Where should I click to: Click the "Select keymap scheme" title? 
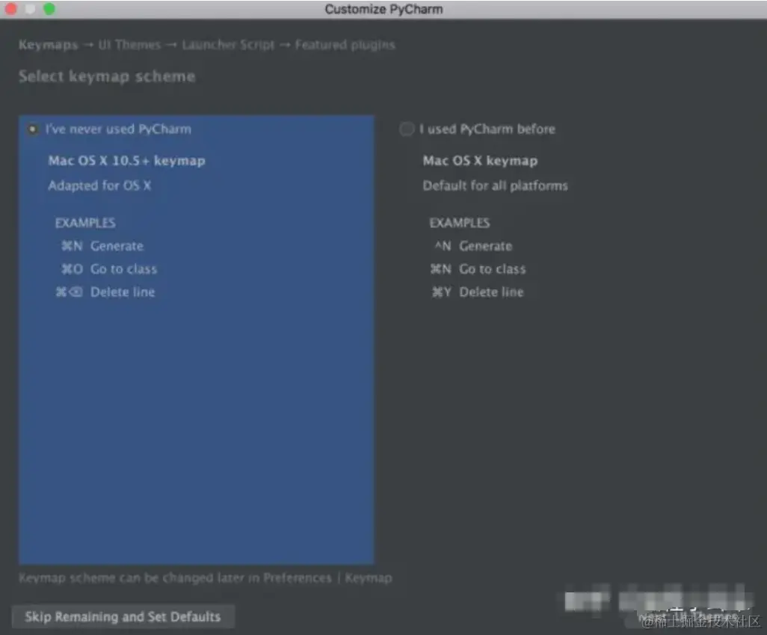(107, 76)
